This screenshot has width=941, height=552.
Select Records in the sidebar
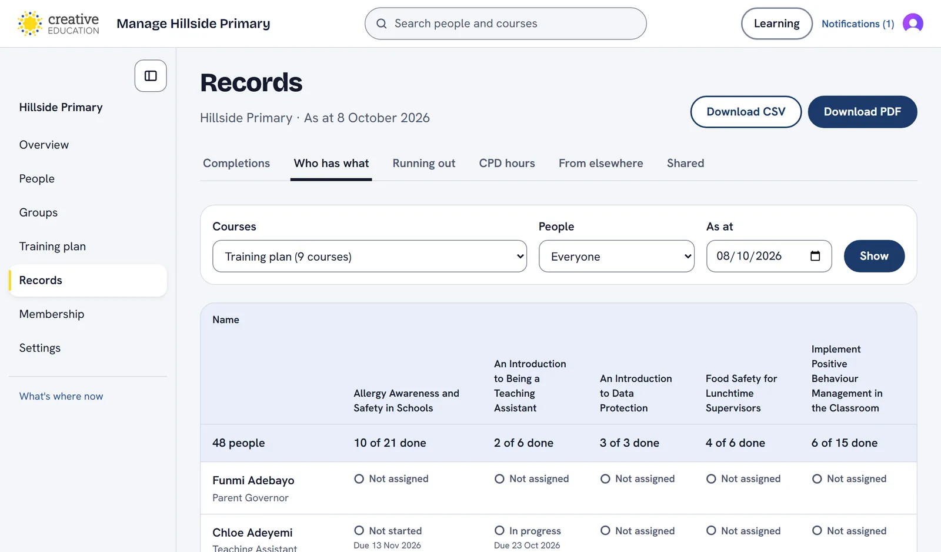point(88,280)
